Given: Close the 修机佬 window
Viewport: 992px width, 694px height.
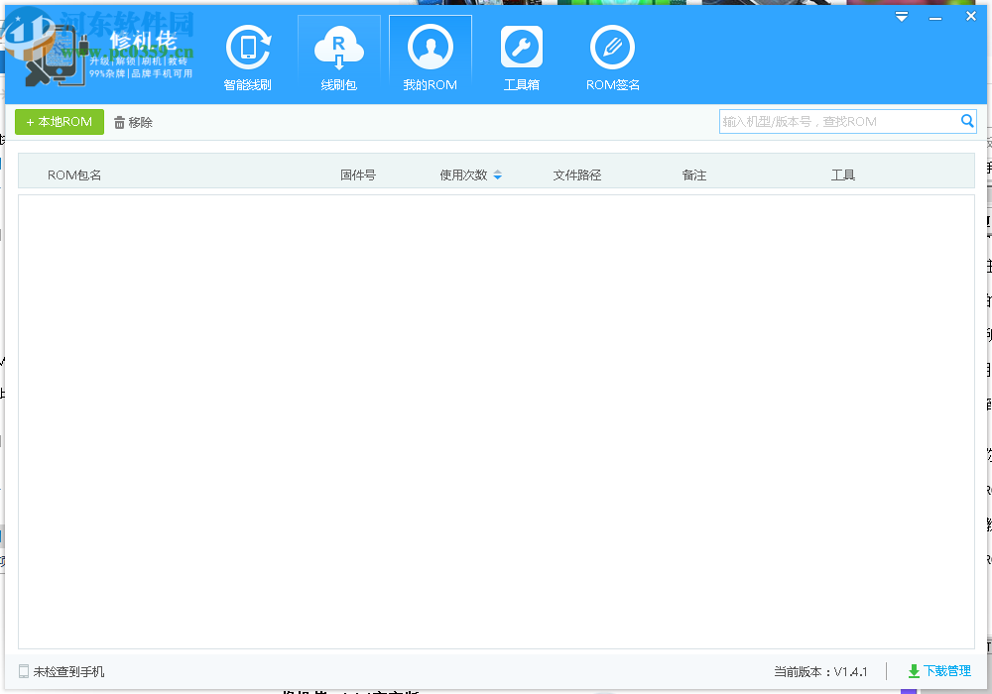Looking at the screenshot, I should click(x=971, y=17).
